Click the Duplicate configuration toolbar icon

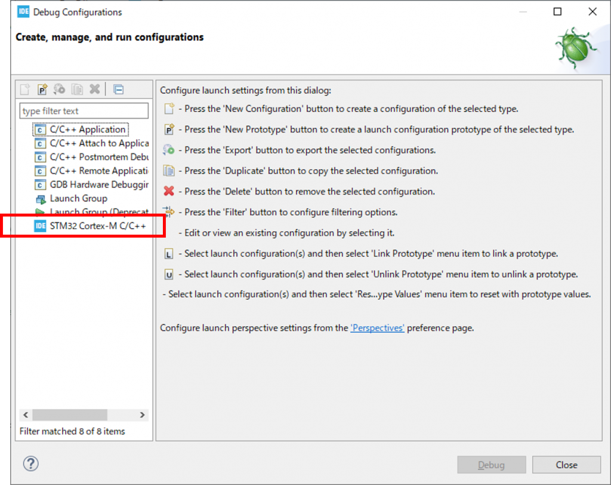[77, 90]
